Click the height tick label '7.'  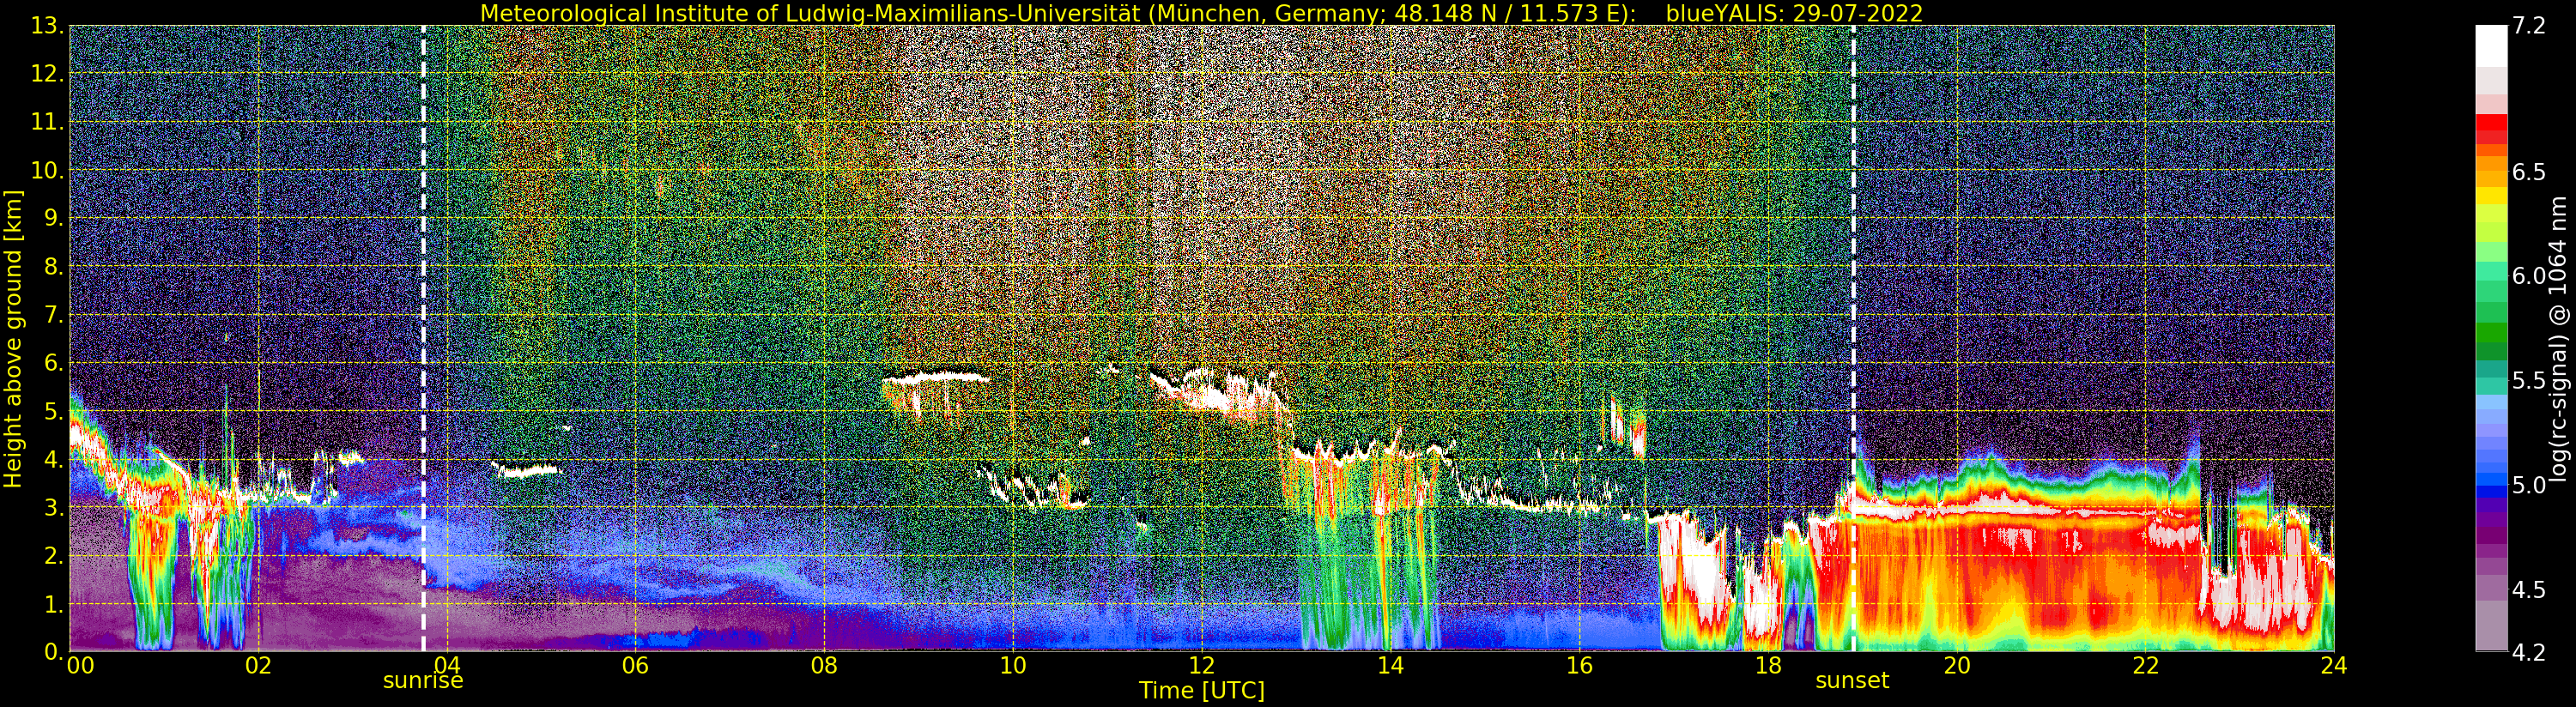[x=54, y=315]
